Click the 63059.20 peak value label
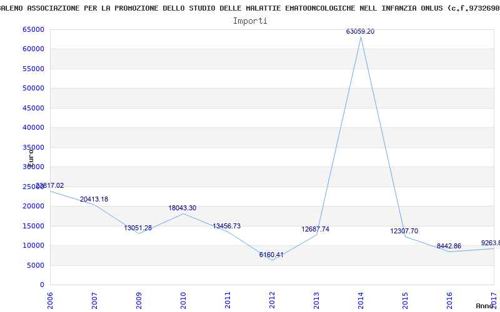 (x=361, y=32)
